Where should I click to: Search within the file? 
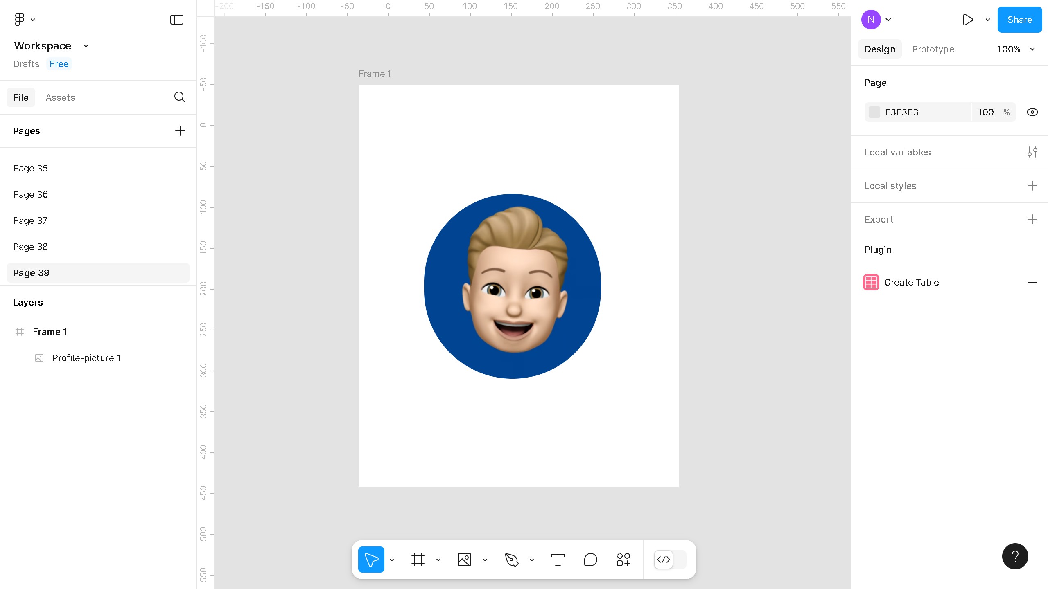pyautogui.click(x=179, y=97)
